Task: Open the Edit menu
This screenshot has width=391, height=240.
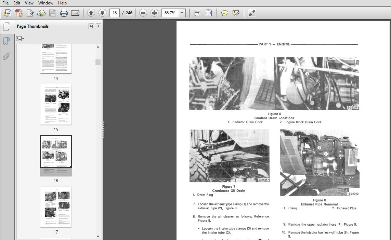Action: click(17, 3)
